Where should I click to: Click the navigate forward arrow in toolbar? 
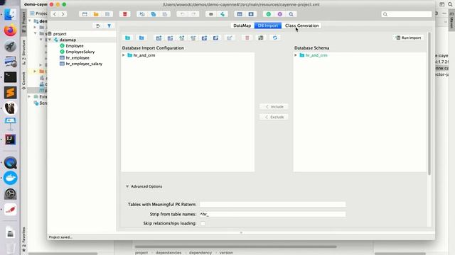click(63, 14)
